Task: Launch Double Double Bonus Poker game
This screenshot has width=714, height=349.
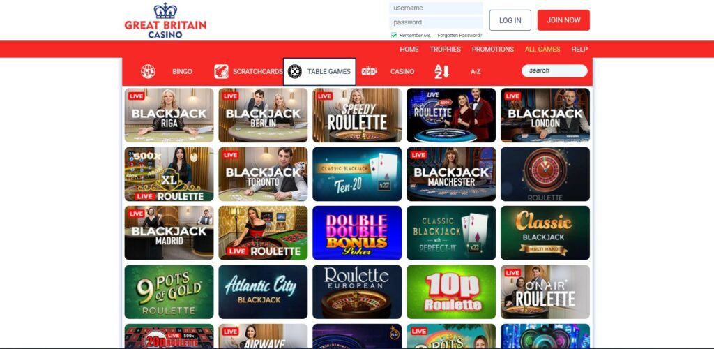Action: pyautogui.click(x=357, y=233)
